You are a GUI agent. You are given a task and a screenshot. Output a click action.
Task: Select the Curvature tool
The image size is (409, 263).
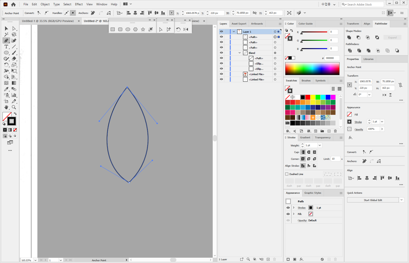[14, 40]
